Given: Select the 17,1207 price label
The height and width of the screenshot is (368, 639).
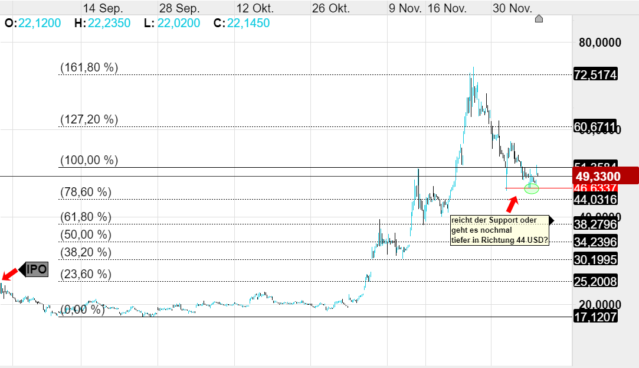Looking at the screenshot, I should [595, 317].
